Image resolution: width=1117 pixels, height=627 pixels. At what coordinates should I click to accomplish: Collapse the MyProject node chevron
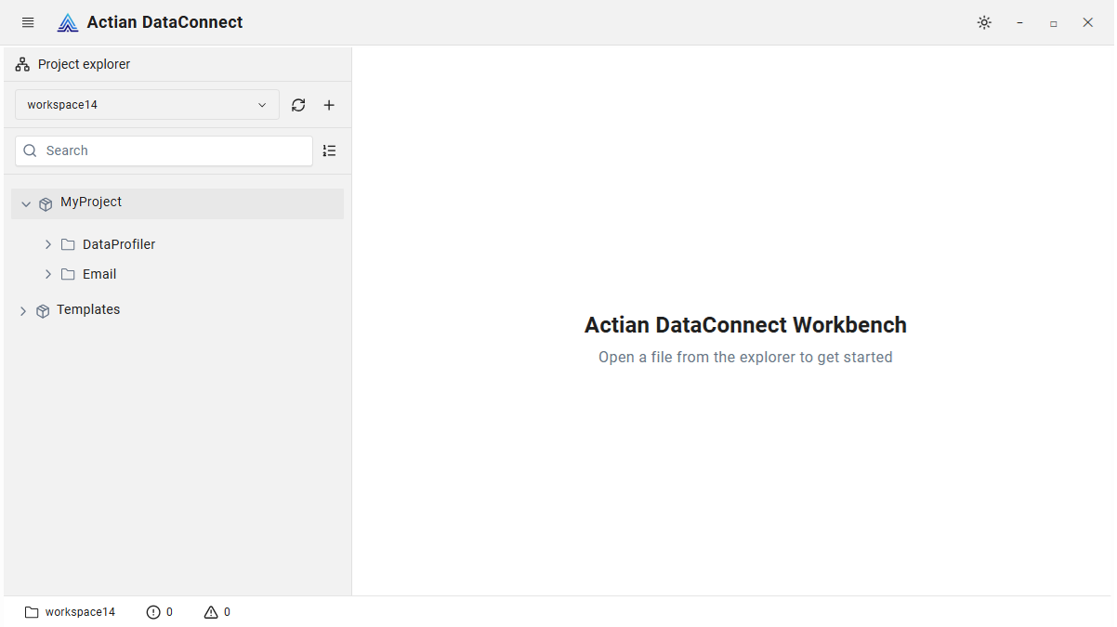point(26,203)
